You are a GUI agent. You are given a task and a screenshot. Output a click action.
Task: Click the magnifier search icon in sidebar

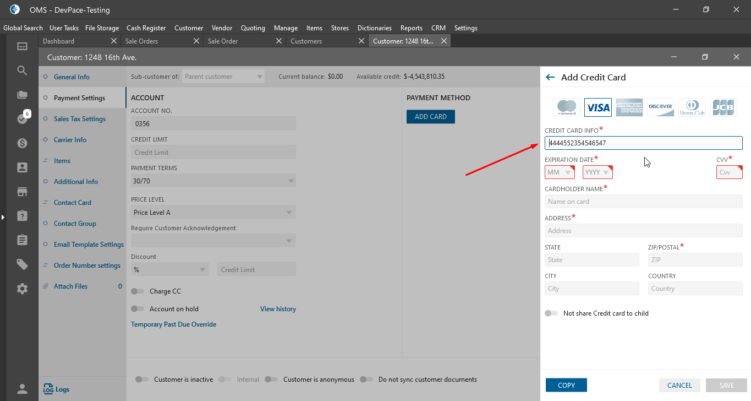click(22, 71)
